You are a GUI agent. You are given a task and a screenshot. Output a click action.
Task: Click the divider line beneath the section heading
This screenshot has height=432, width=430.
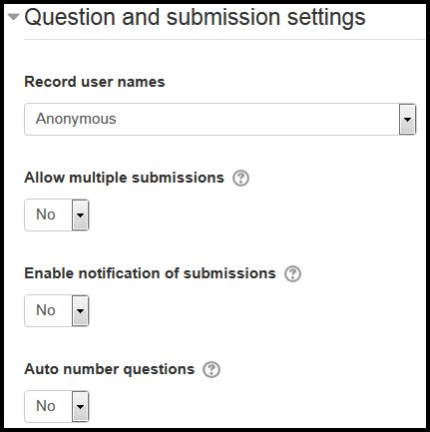[224, 39]
